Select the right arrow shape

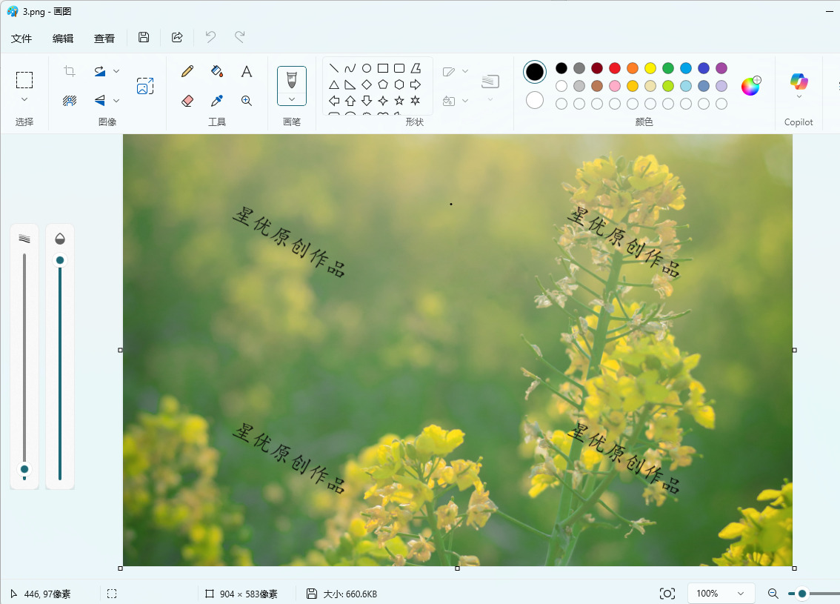point(415,84)
